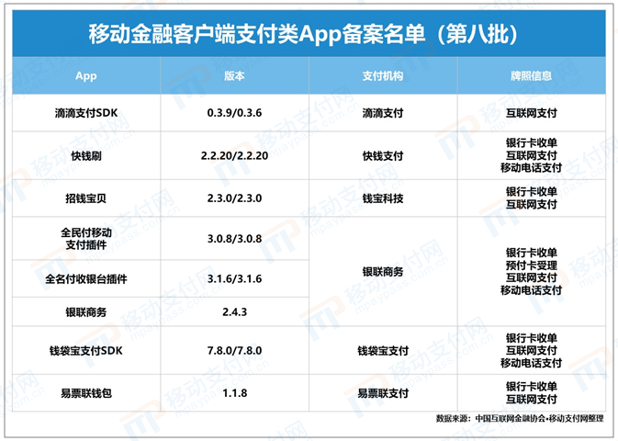Click 滴滴支付 in the 支付机构 column

coord(383,113)
